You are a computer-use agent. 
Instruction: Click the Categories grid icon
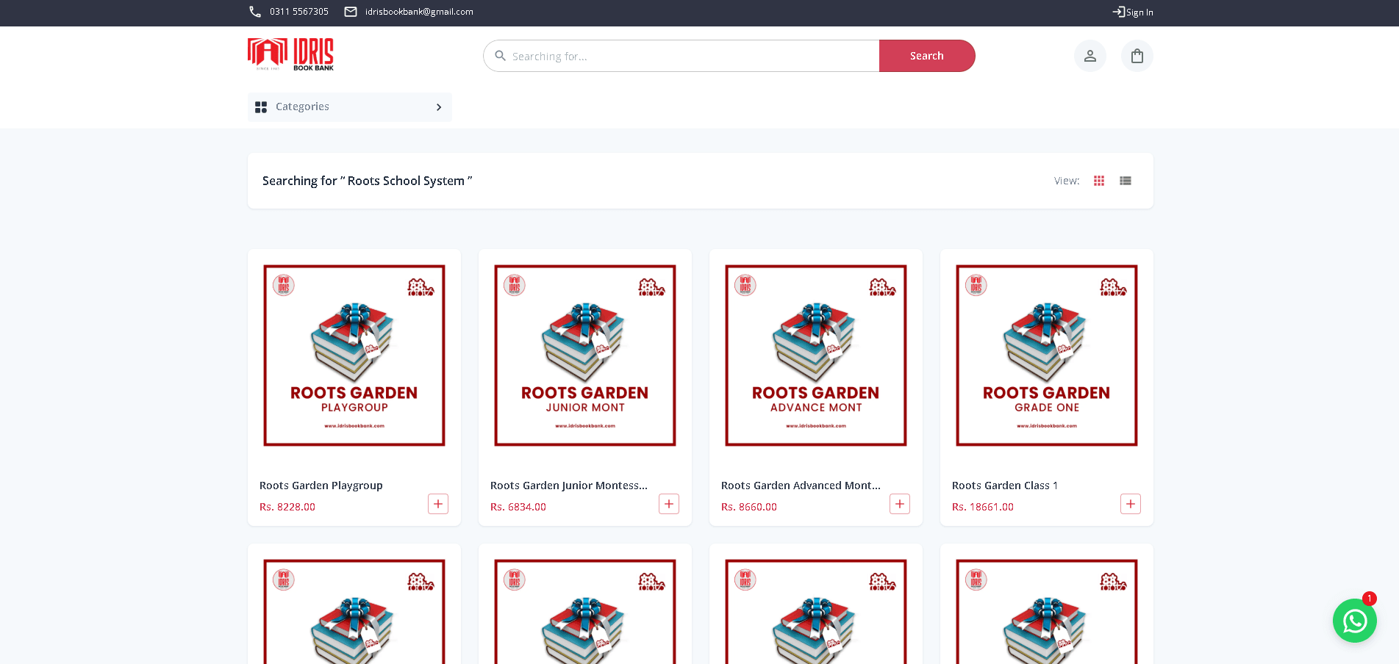pos(261,107)
